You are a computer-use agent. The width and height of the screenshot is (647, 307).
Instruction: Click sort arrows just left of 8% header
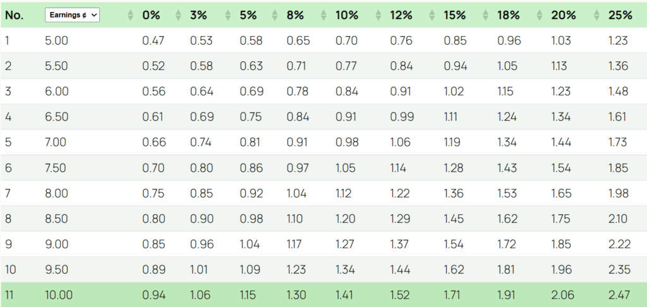[275, 15]
